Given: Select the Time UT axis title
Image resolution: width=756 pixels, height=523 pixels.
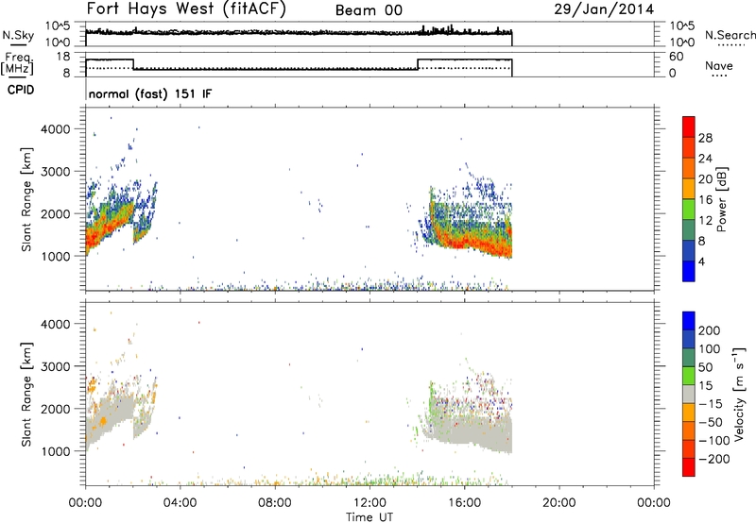Looking at the screenshot, I should [x=369, y=516].
